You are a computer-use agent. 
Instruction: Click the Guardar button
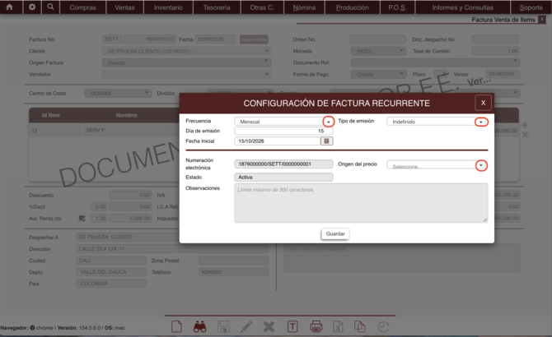coord(335,233)
